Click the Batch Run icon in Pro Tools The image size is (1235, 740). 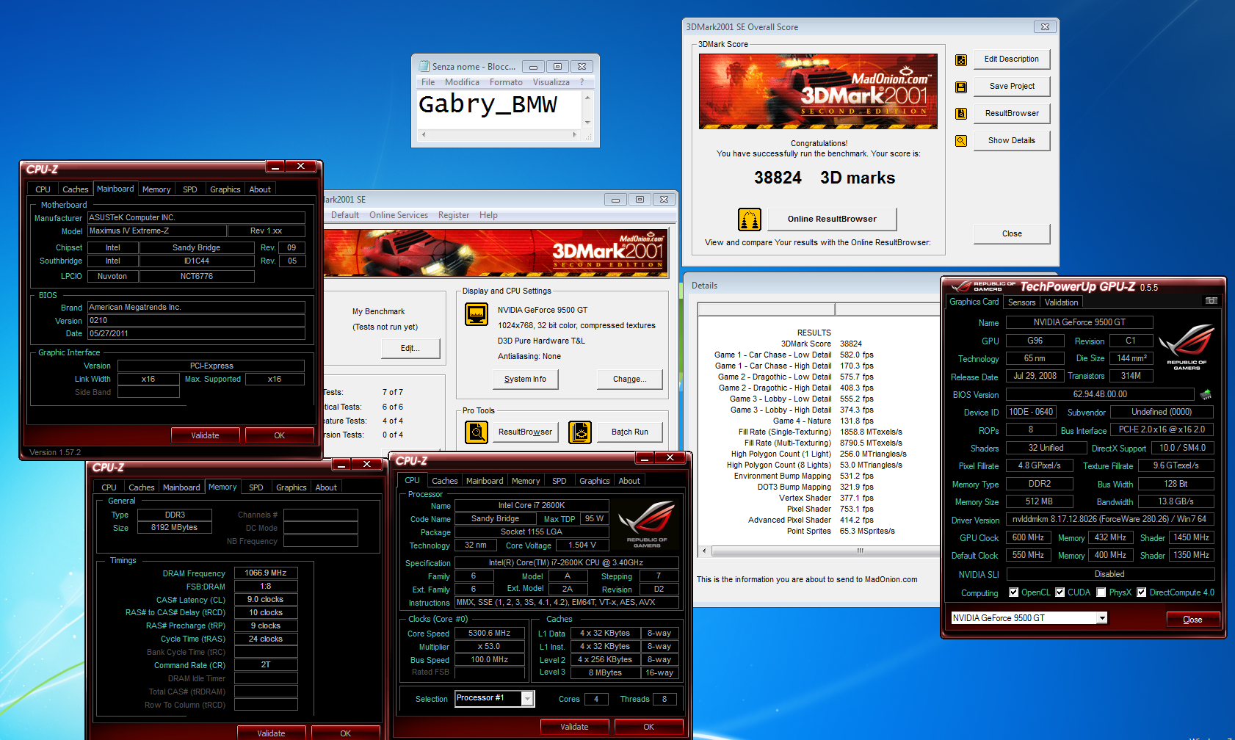pyautogui.click(x=580, y=432)
